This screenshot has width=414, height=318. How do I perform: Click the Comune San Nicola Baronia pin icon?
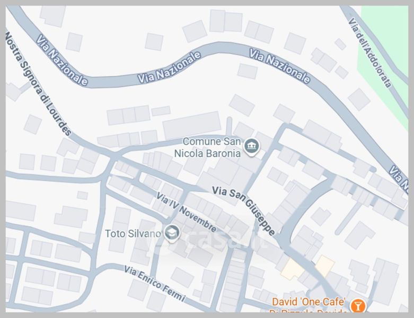[252, 147]
